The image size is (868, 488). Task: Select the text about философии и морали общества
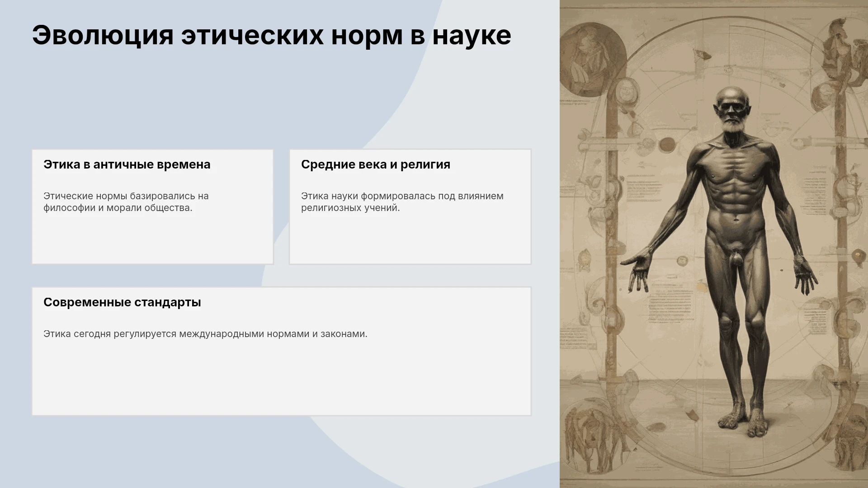(x=126, y=202)
